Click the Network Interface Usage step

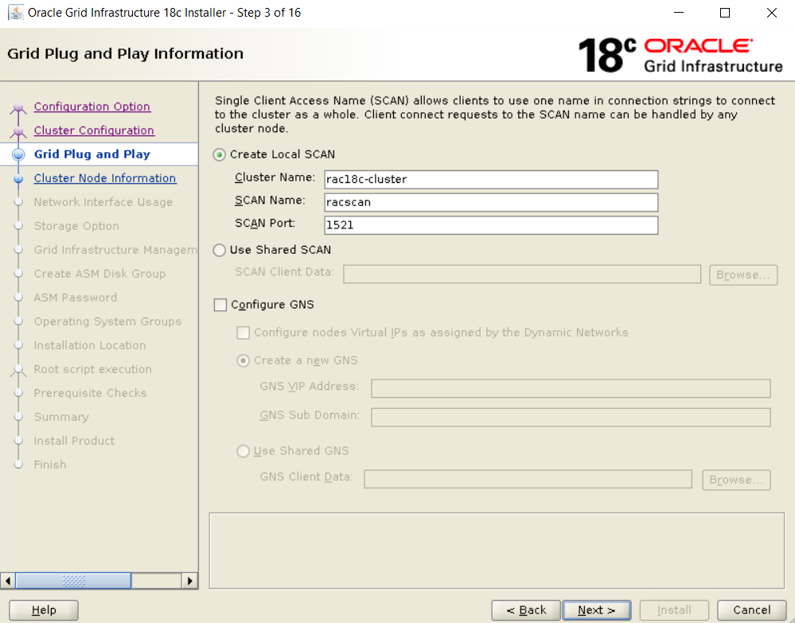pos(103,202)
